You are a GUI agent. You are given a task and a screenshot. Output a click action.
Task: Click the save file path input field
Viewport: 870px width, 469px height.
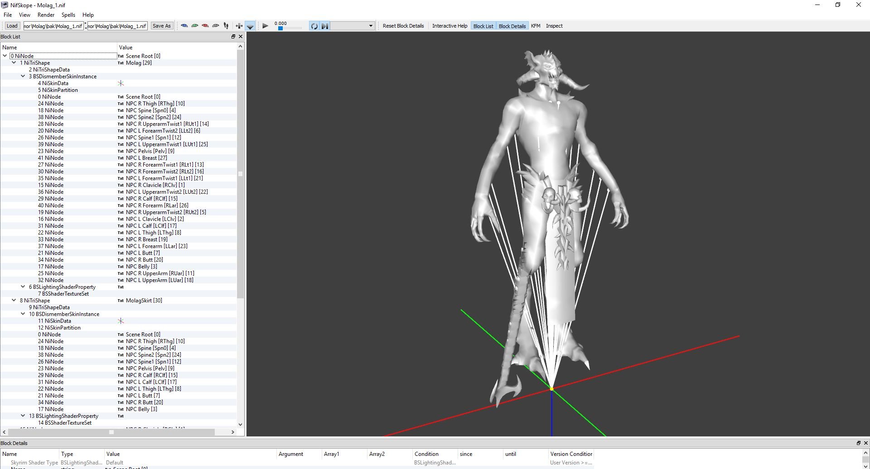(117, 26)
